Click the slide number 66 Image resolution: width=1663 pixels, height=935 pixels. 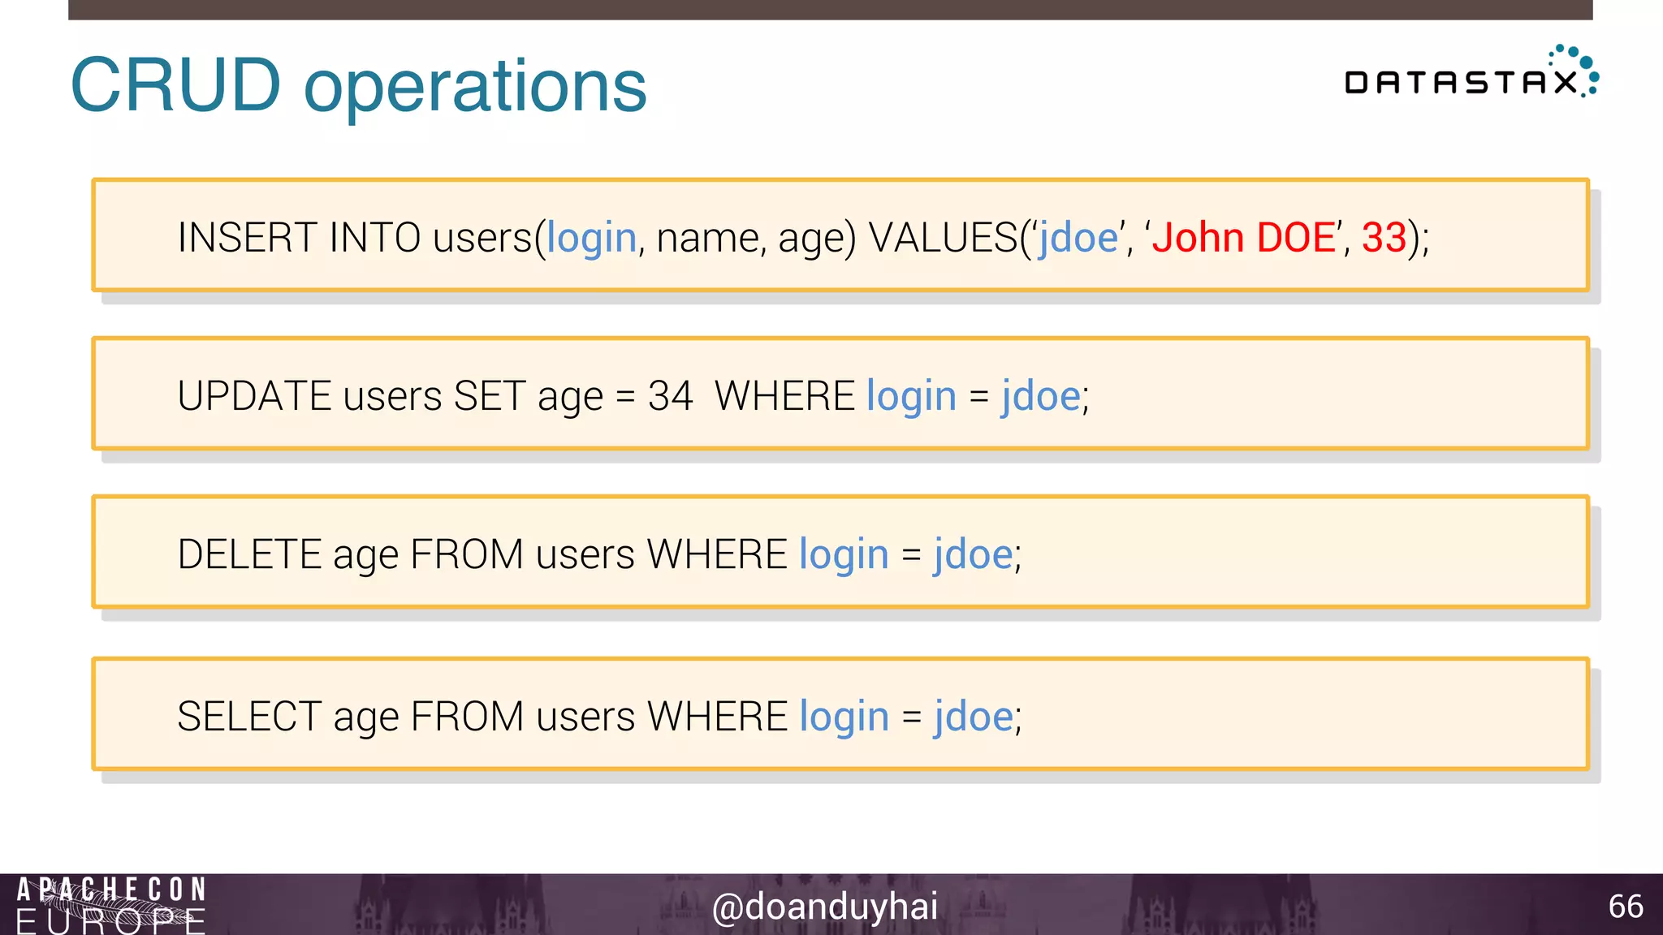tap(1626, 907)
